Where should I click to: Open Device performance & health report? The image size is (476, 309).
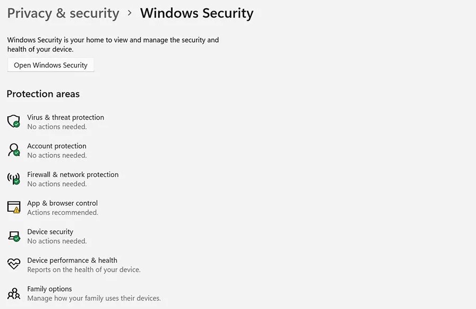pos(72,261)
